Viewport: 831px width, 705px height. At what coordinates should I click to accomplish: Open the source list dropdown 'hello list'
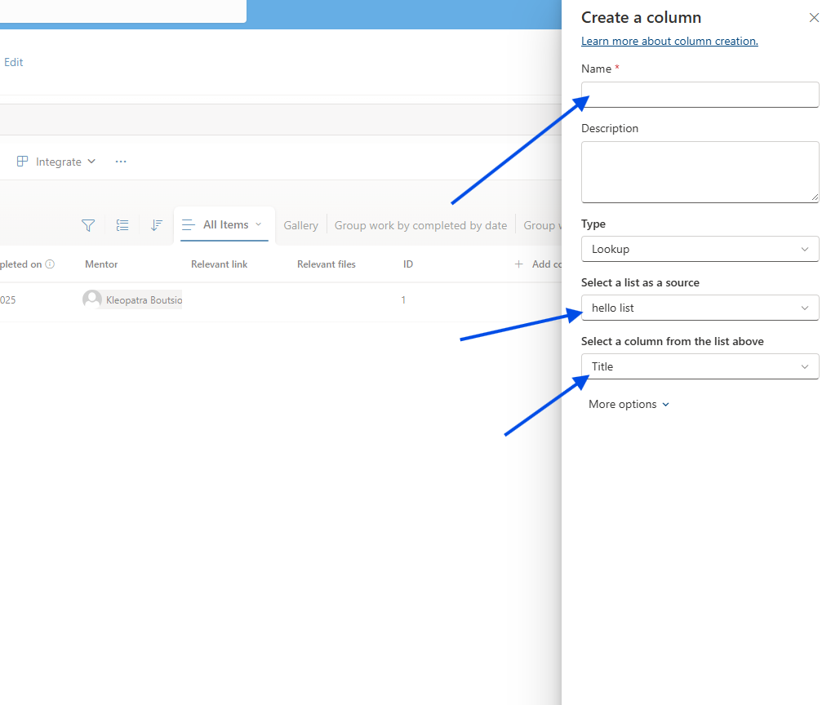[700, 308]
